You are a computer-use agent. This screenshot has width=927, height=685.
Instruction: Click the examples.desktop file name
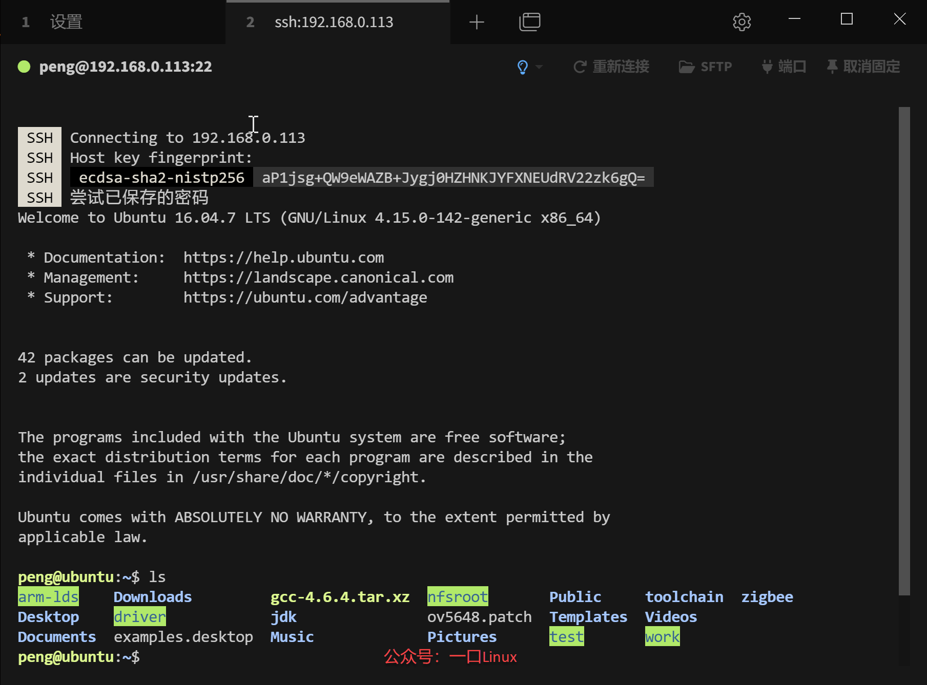click(183, 637)
